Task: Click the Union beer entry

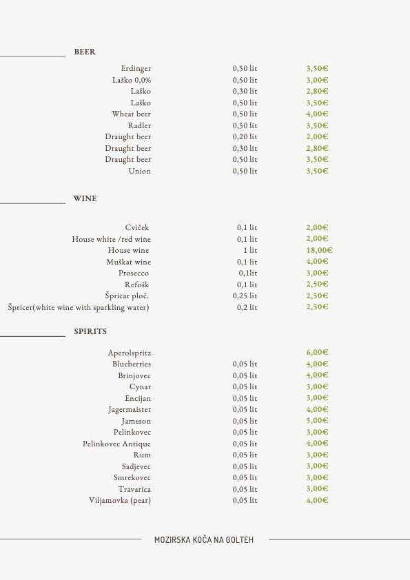Action: (x=139, y=172)
